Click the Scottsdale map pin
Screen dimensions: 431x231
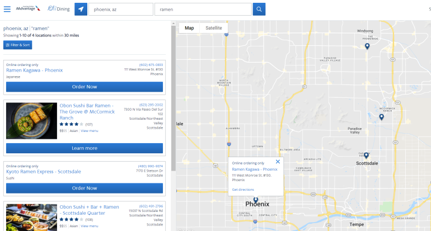tap(366, 155)
